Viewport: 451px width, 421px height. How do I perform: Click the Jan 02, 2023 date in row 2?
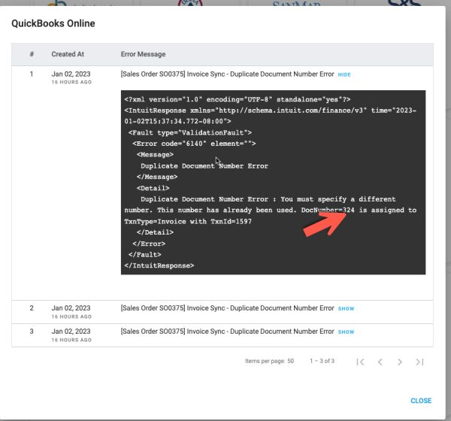click(x=71, y=308)
